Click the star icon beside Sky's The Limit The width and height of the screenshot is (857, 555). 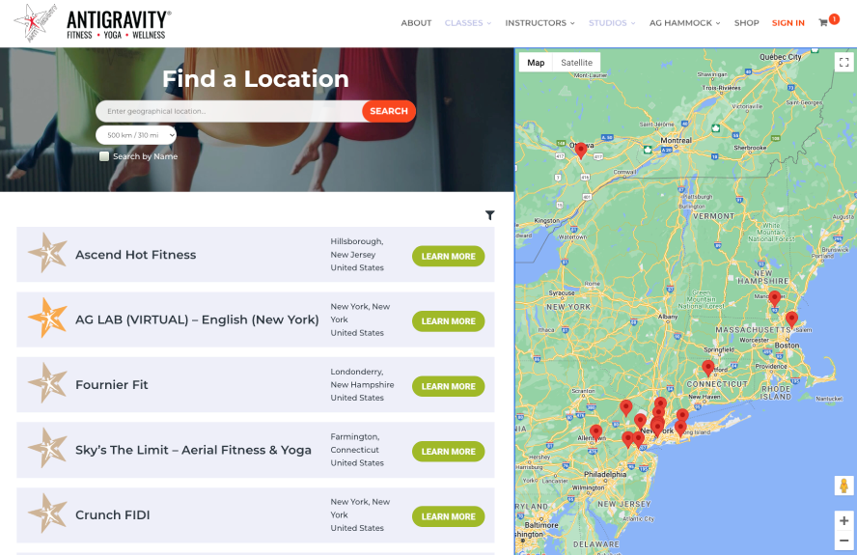(47, 448)
